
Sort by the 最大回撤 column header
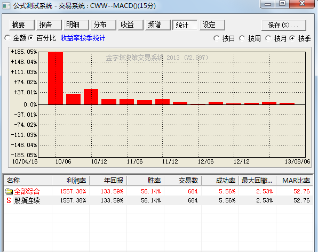tap(257, 180)
